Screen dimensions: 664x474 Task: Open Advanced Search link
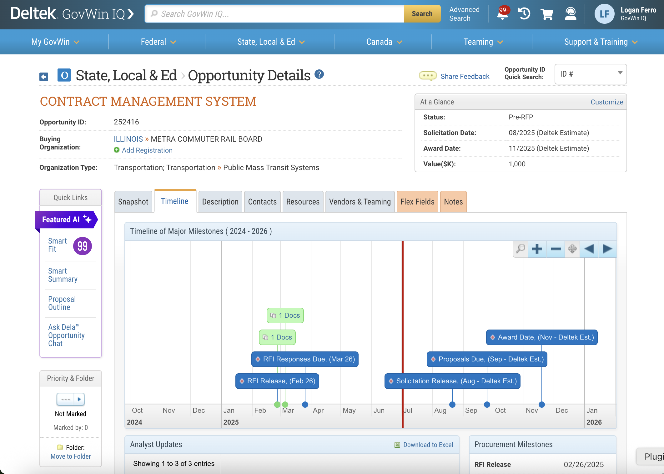point(465,14)
